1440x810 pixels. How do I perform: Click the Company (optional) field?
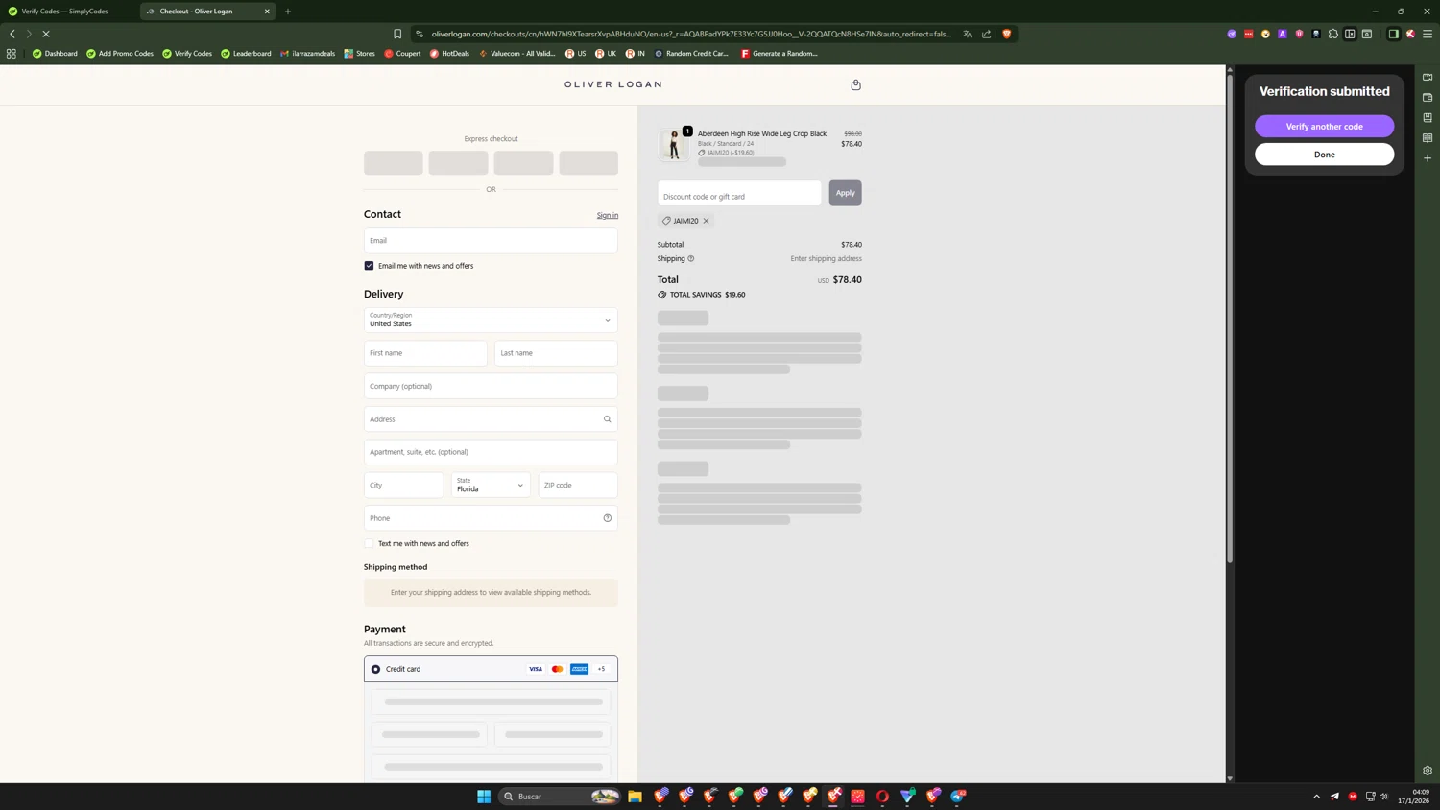pos(491,386)
